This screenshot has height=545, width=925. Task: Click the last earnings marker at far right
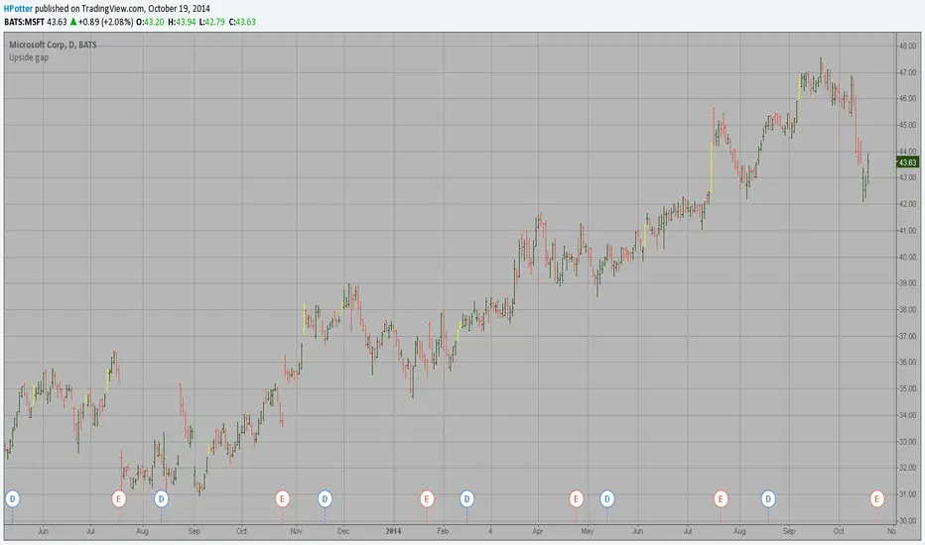876,497
